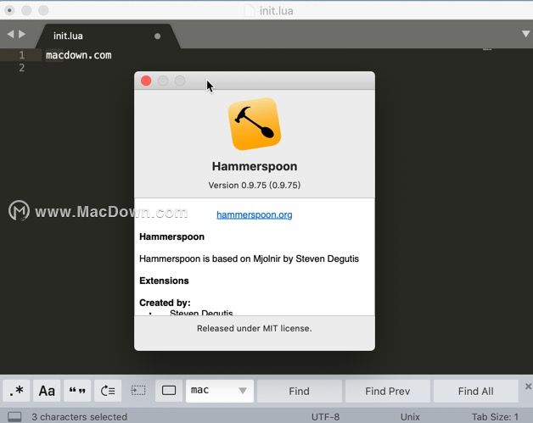
Task: Click the Hammerspoon hammer app icon
Action: [255, 124]
